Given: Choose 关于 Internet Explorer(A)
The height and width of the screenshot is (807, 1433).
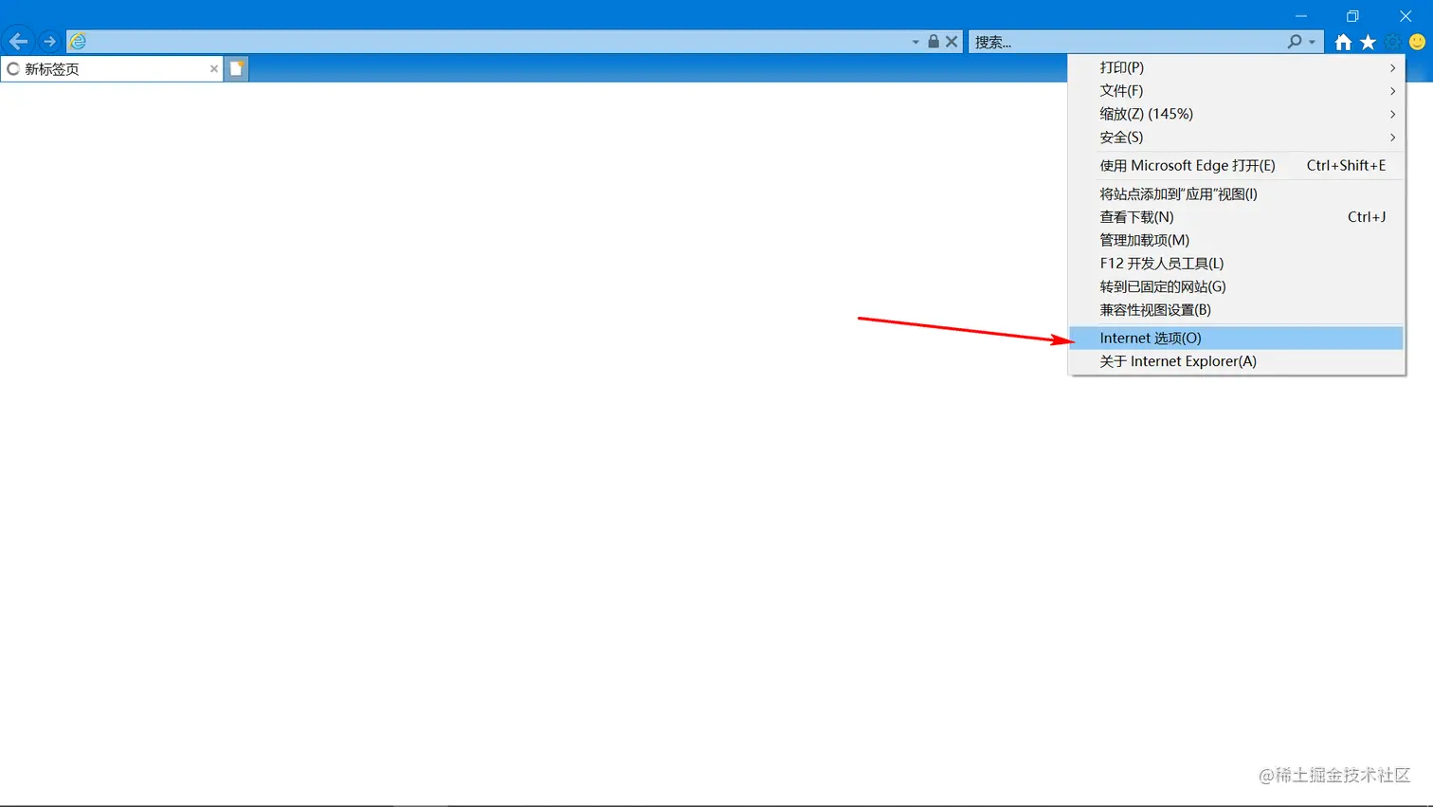Looking at the screenshot, I should click(1237, 361).
